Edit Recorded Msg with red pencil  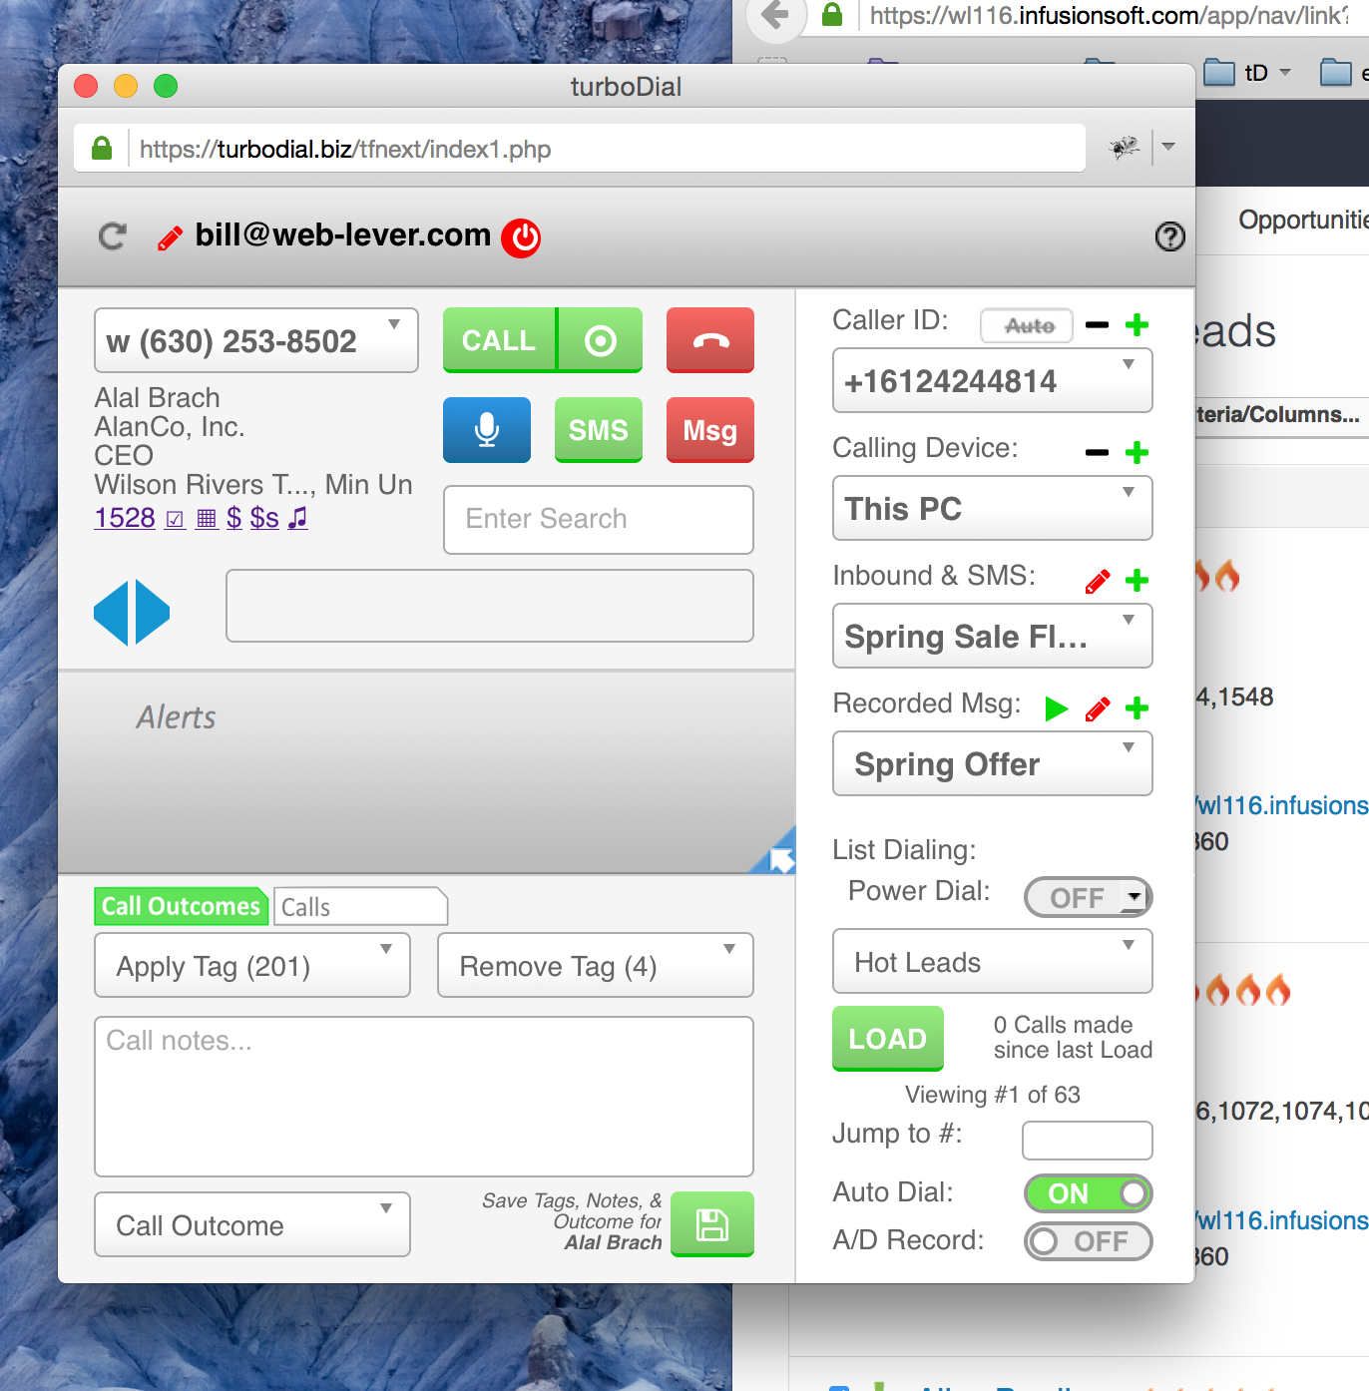[1097, 709]
